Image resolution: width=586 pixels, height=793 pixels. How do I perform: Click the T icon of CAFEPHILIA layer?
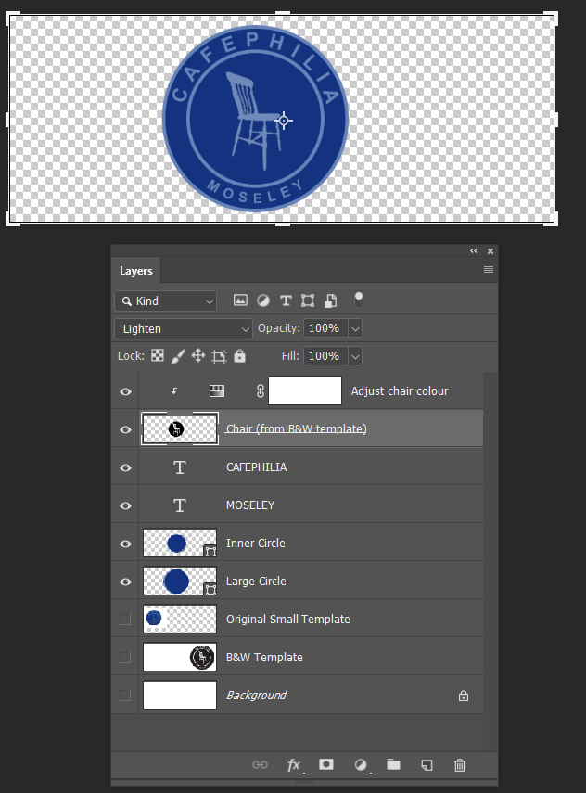pos(180,467)
